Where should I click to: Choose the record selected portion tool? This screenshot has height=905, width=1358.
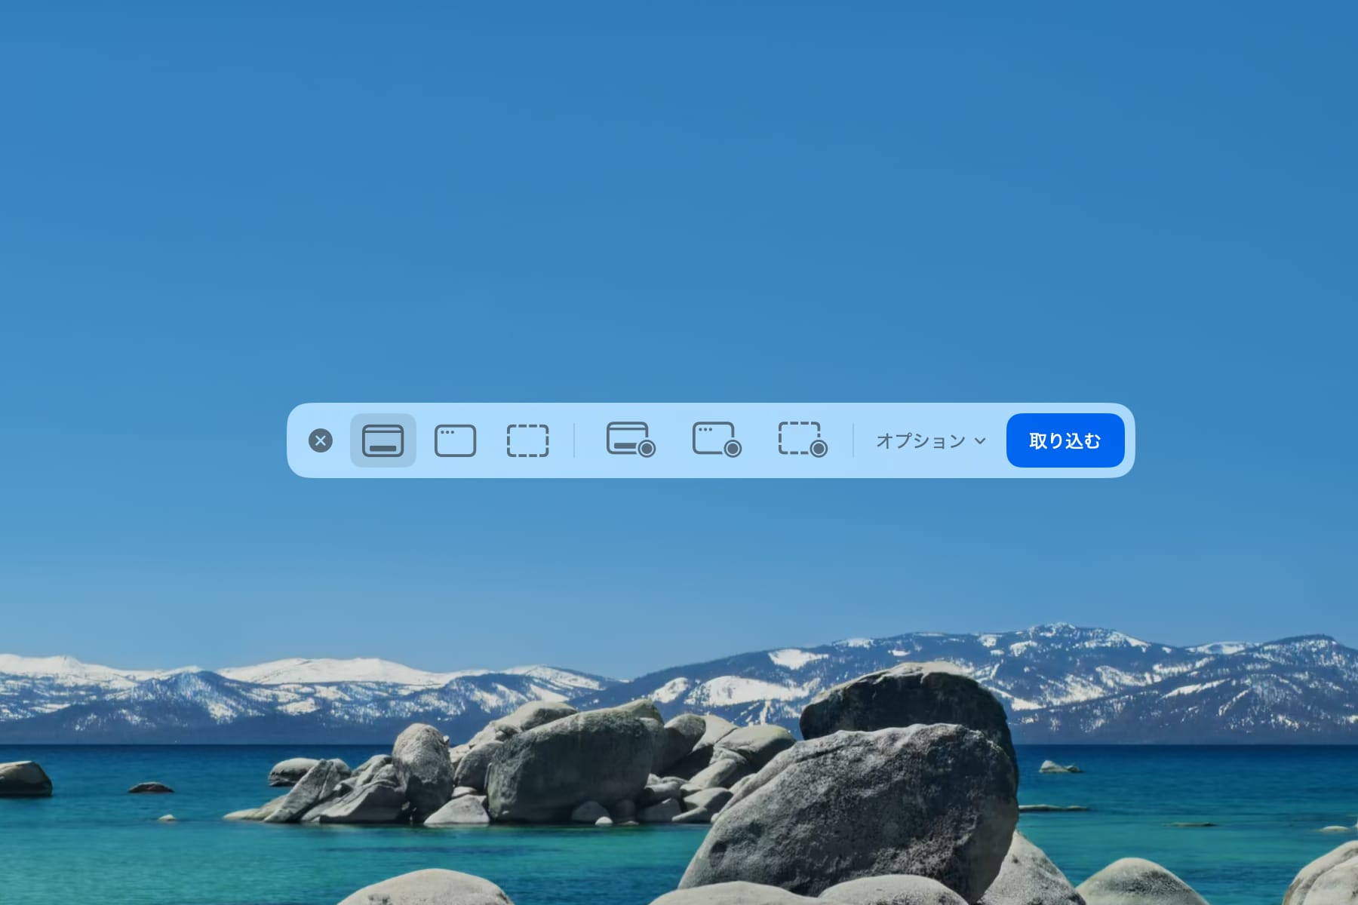tap(803, 440)
